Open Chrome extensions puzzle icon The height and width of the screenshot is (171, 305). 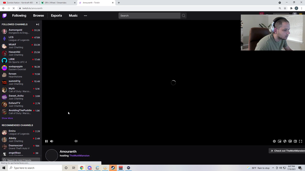[291, 9]
